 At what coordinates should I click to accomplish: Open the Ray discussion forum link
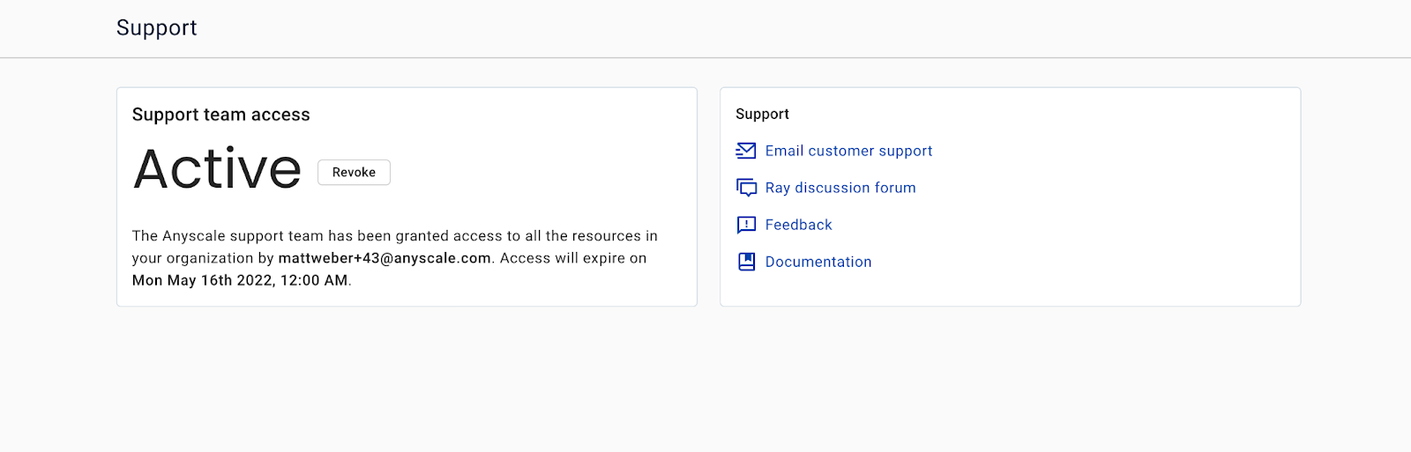click(x=840, y=188)
